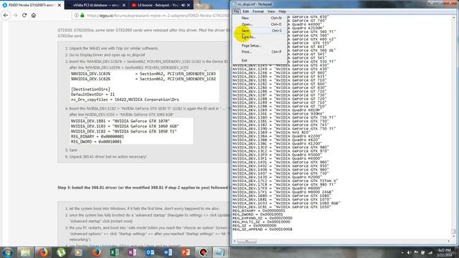The width and height of the screenshot is (459, 258).
Task: Click the second Firefox taskbar icon beside Excel
Action: [x=96, y=252]
